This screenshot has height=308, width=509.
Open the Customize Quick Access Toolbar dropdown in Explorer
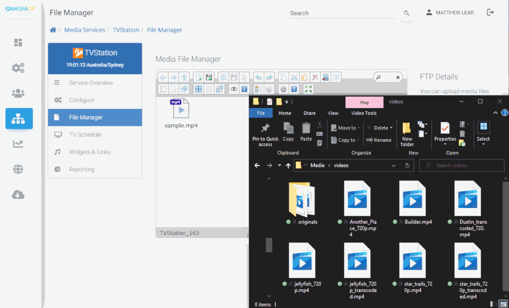[287, 102]
